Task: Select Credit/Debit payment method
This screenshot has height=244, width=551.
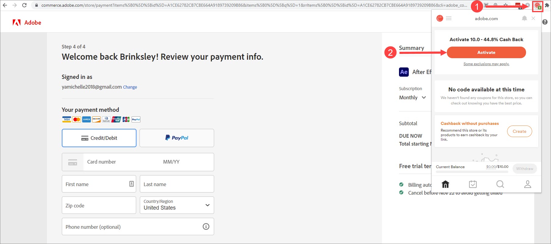Action: point(99,138)
